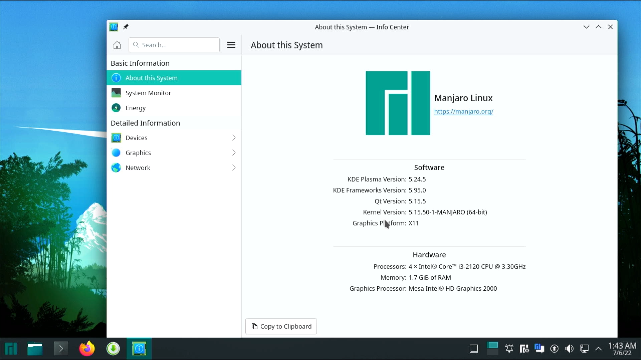The height and width of the screenshot is (360, 641).
Task: Open the file manager from taskbar
Action: pos(35,349)
